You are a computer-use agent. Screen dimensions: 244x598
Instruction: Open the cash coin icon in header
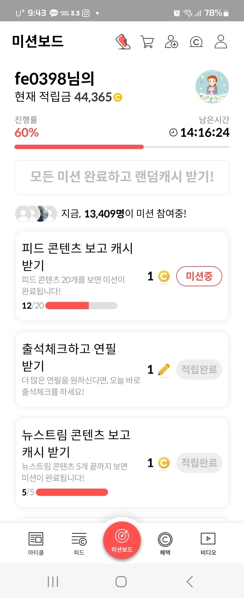[x=196, y=42]
